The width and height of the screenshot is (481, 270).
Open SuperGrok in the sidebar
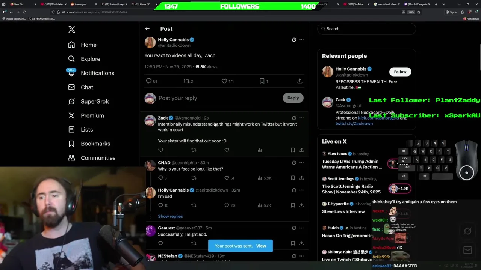pos(88,101)
